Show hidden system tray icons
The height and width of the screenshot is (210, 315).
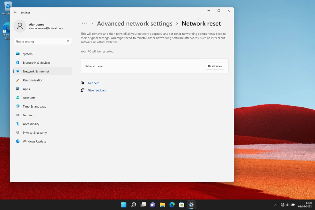point(275,205)
